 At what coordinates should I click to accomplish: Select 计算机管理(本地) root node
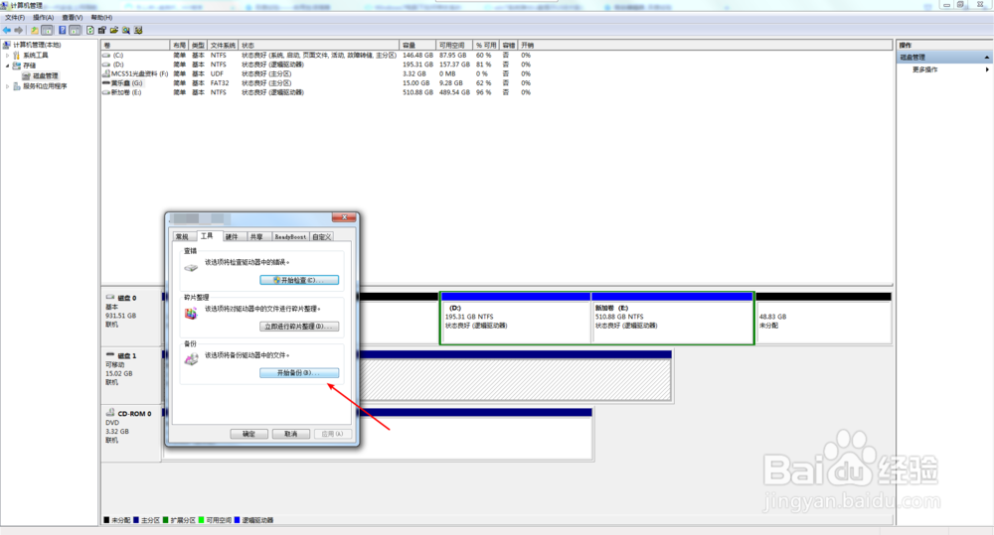pyautogui.click(x=37, y=45)
